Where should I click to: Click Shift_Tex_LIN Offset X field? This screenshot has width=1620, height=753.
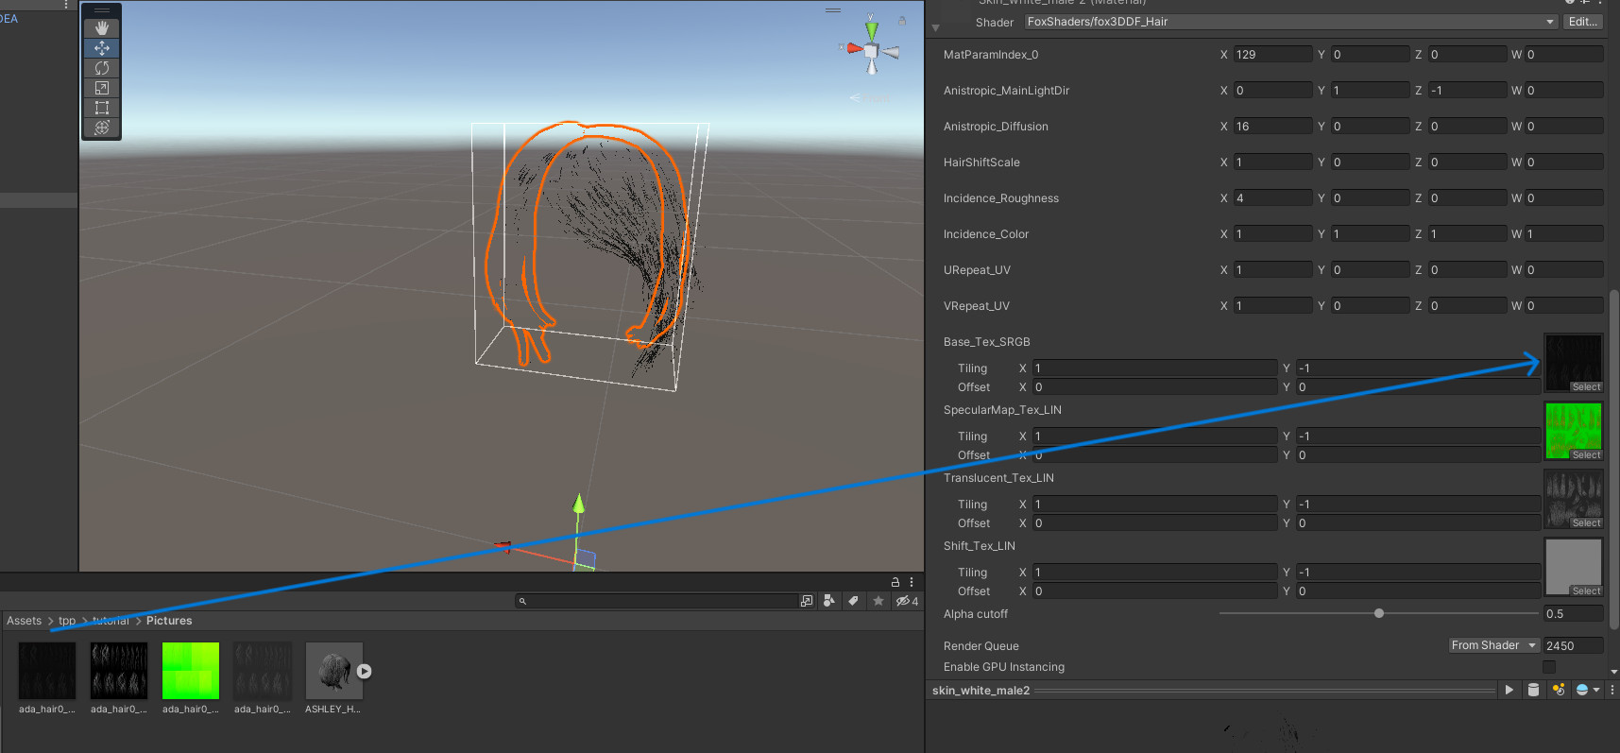click(1154, 591)
